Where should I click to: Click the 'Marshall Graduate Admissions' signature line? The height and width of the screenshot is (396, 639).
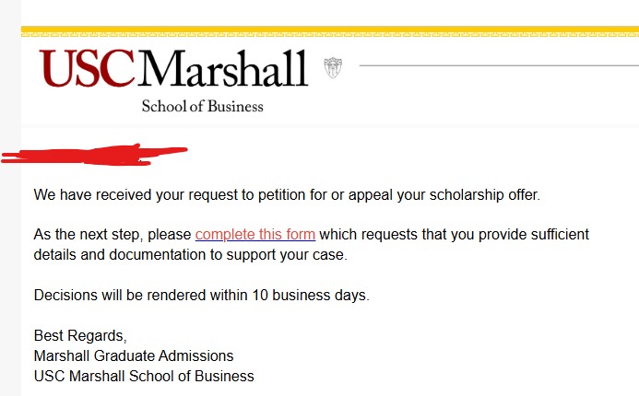(134, 355)
